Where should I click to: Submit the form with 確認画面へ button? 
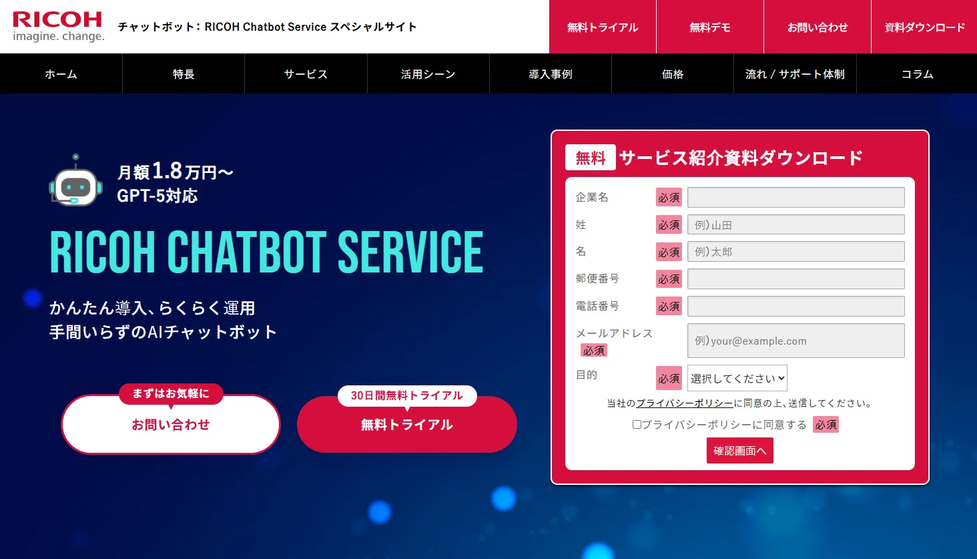coord(739,451)
